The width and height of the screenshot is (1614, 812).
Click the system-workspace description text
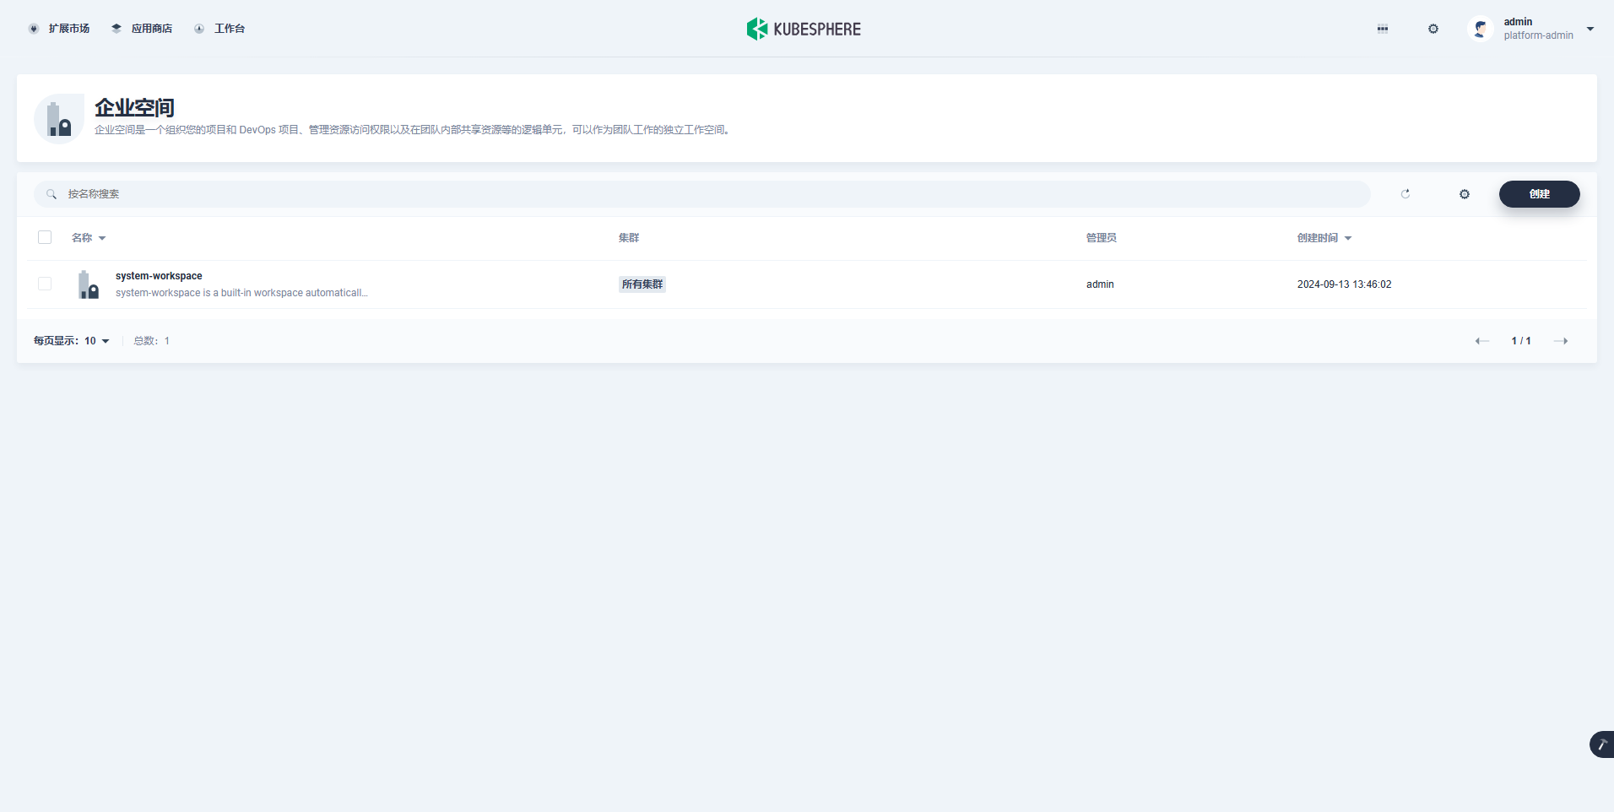pos(241,293)
